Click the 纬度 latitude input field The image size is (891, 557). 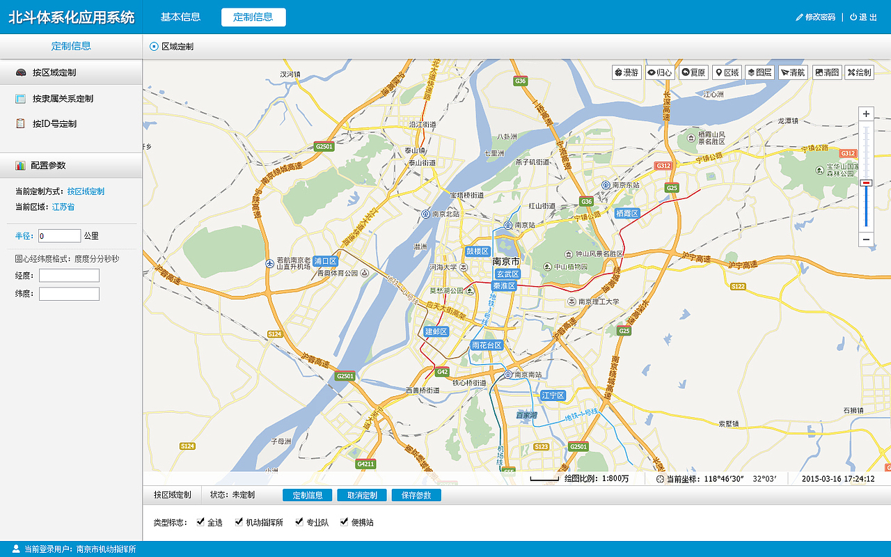tap(69, 294)
